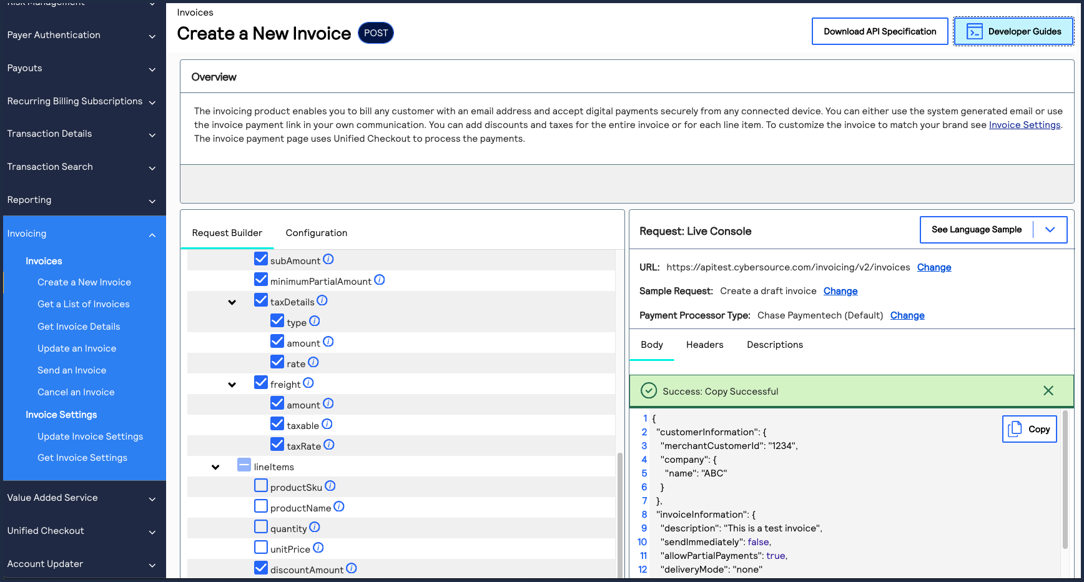Viewport: 1084px width, 582px height.
Task: Change the Payment Processor Type
Action: (x=907, y=315)
